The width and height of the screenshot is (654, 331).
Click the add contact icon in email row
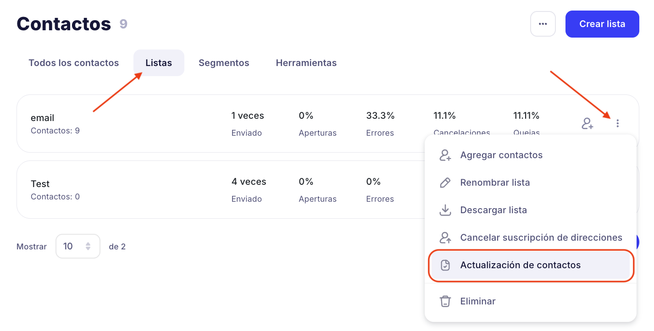tap(587, 123)
